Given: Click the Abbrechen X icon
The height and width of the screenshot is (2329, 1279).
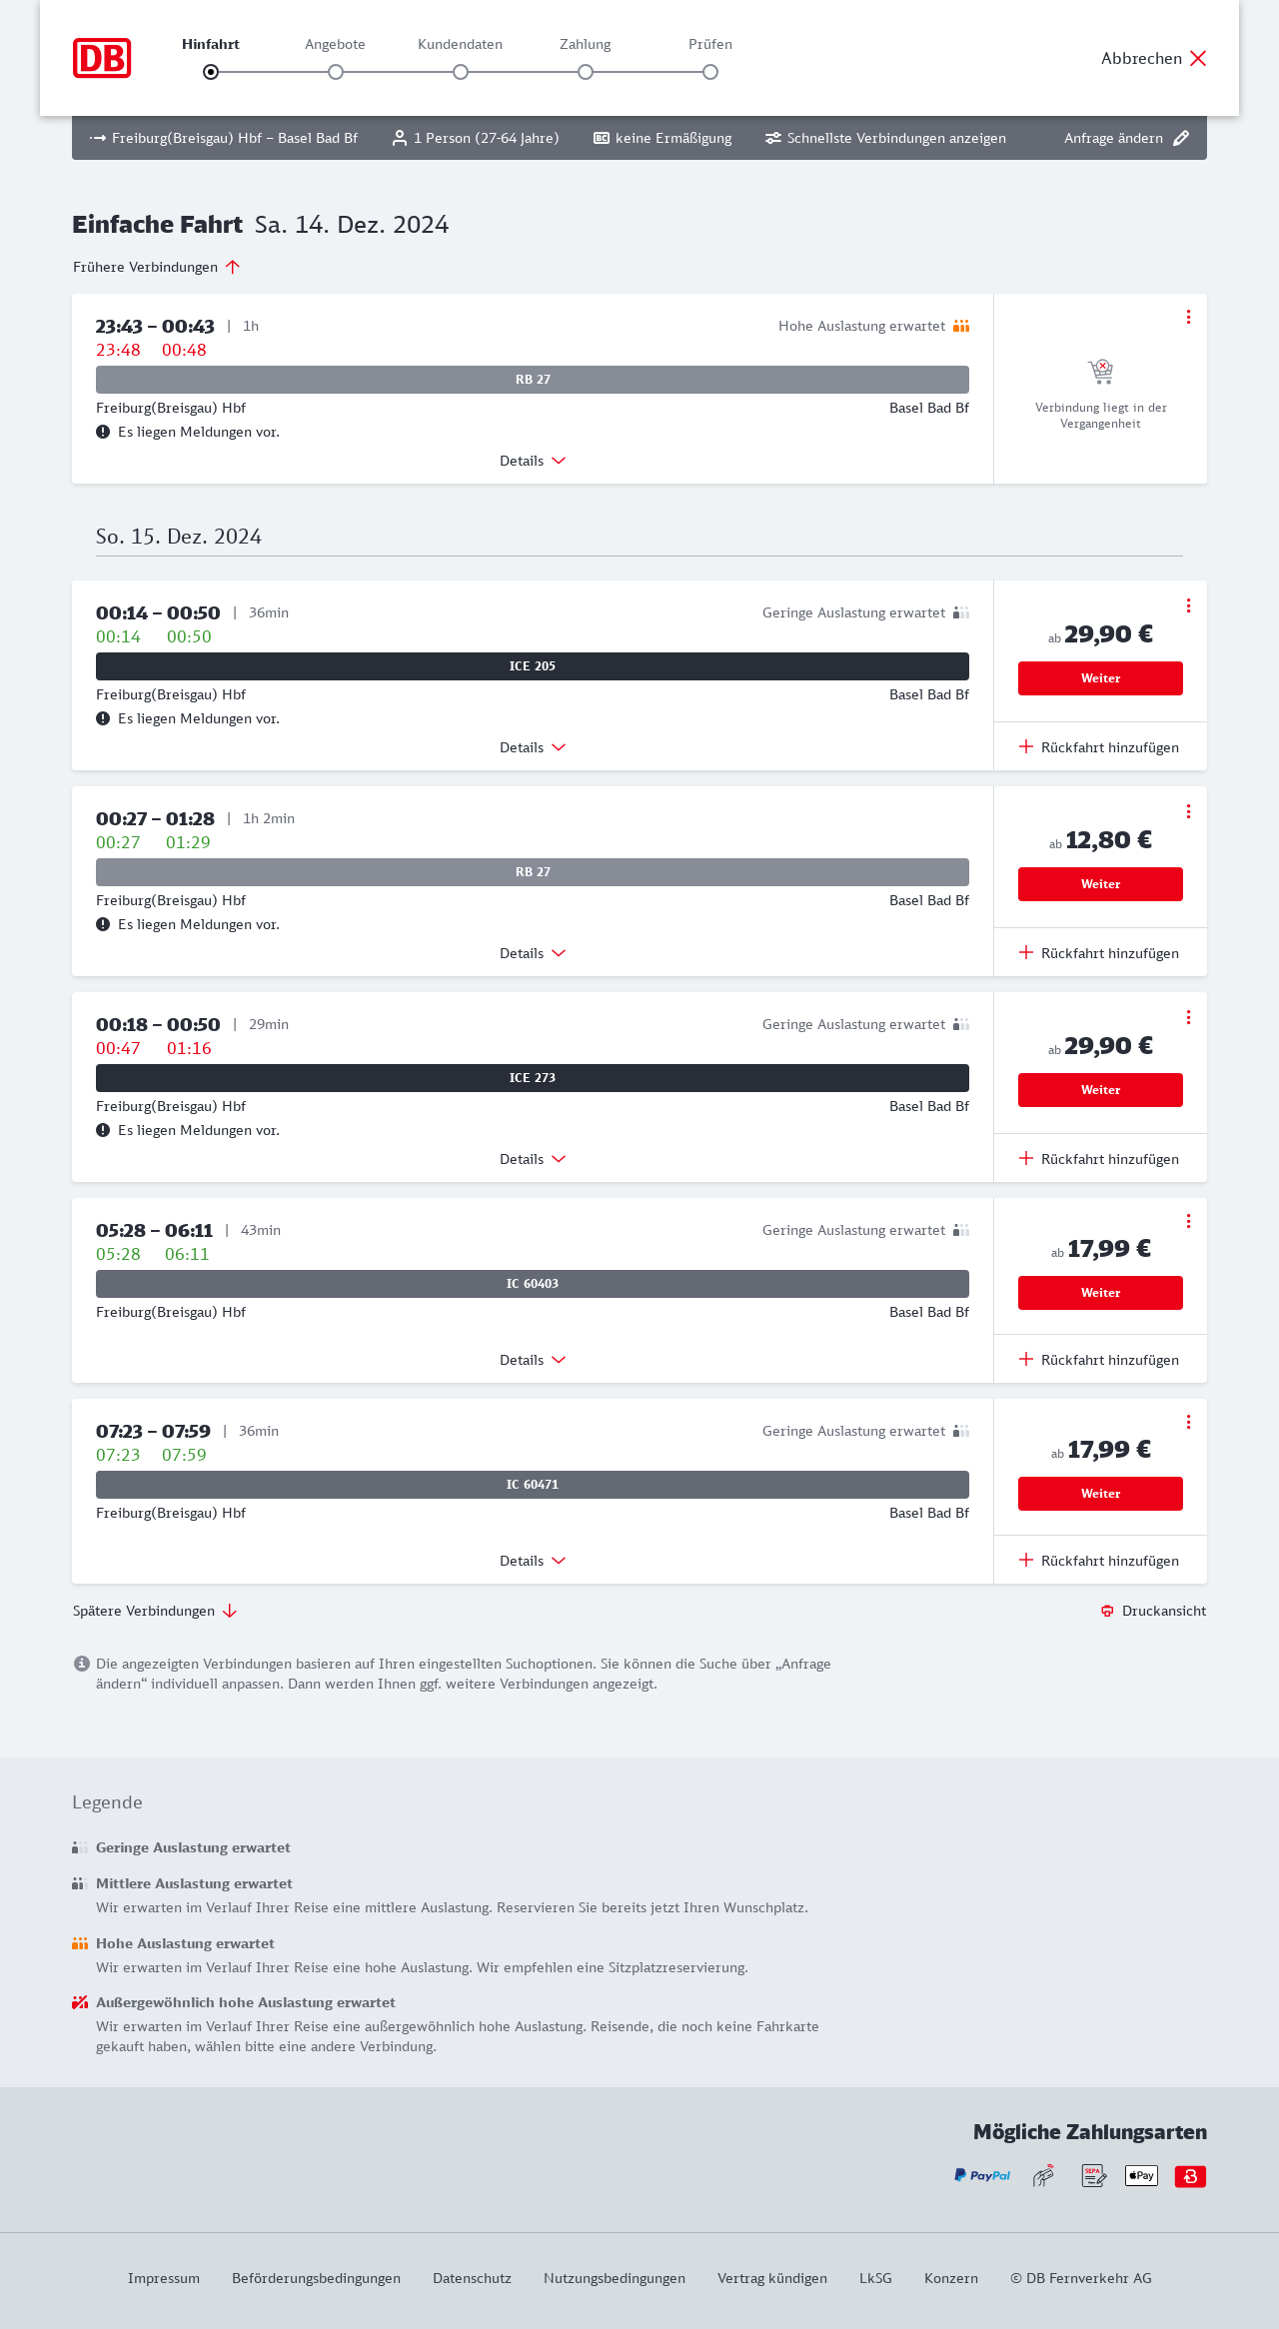Looking at the screenshot, I should [x=1198, y=58].
